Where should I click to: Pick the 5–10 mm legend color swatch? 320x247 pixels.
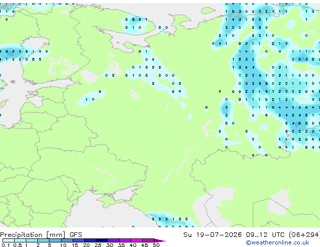[55, 240]
